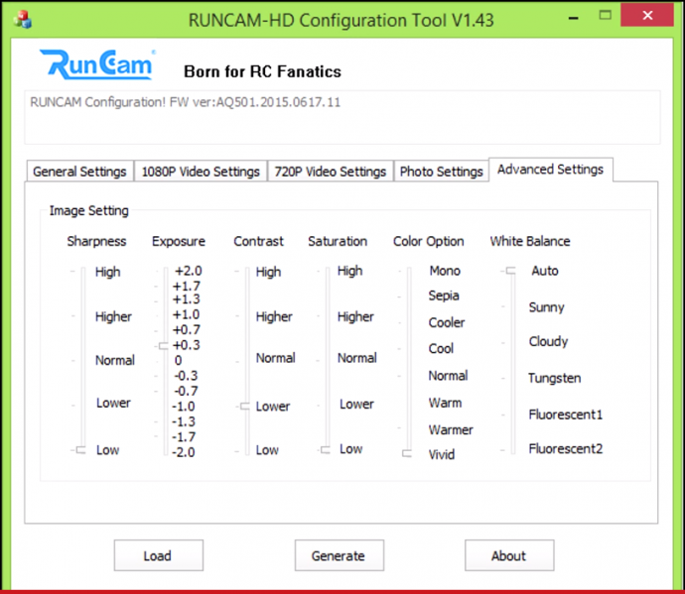Set Exposure slider to +2.0
Viewport: 685px width, 594px height.
pyautogui.click(x=163, y=271)
